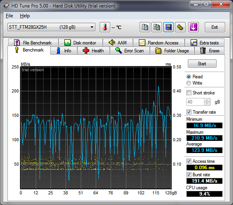Open the Health tab red cross icon
Viewport: 233px width, 205px height.
point(86,50)
